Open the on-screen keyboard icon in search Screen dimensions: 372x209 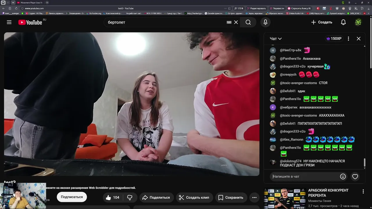click(x=229, y=22)
